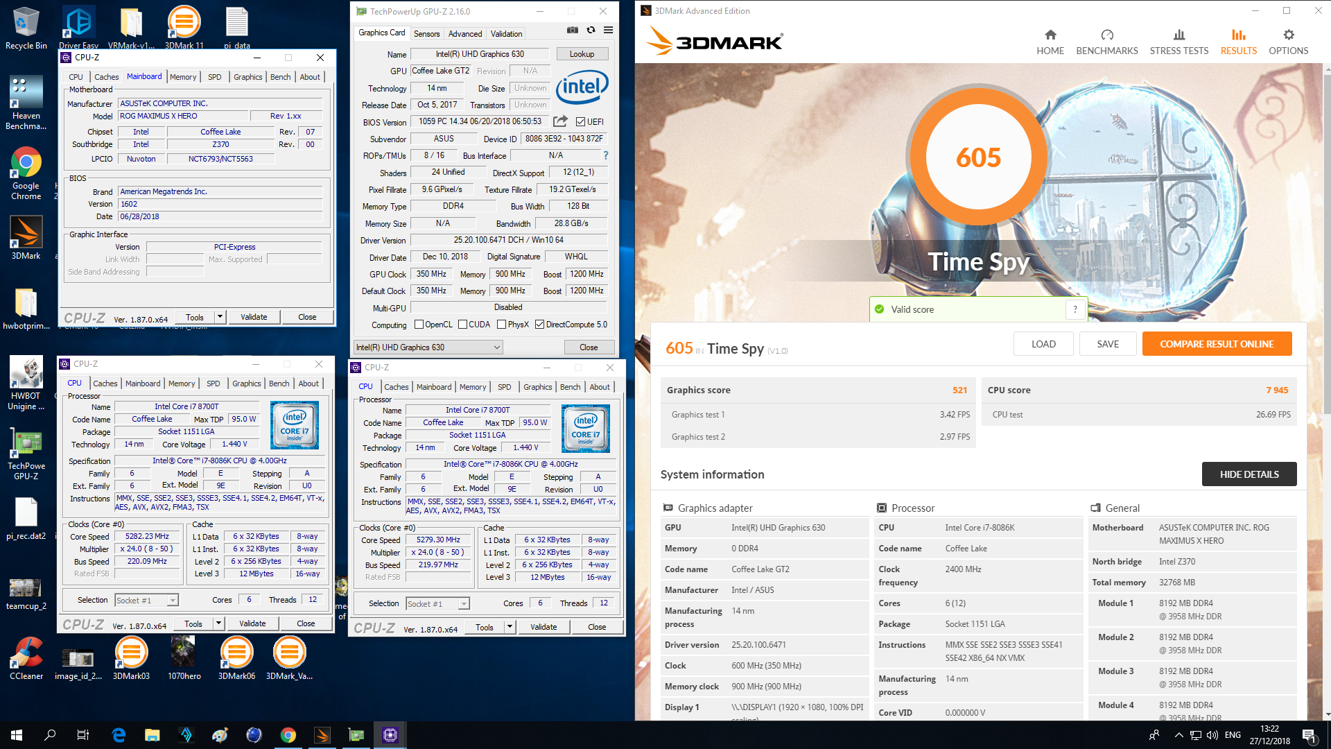Viewport: 1331px width, 749px height.
Task: Click GPU-Z refresh icon
Action: pyautogui.click(x=591, y=30)
